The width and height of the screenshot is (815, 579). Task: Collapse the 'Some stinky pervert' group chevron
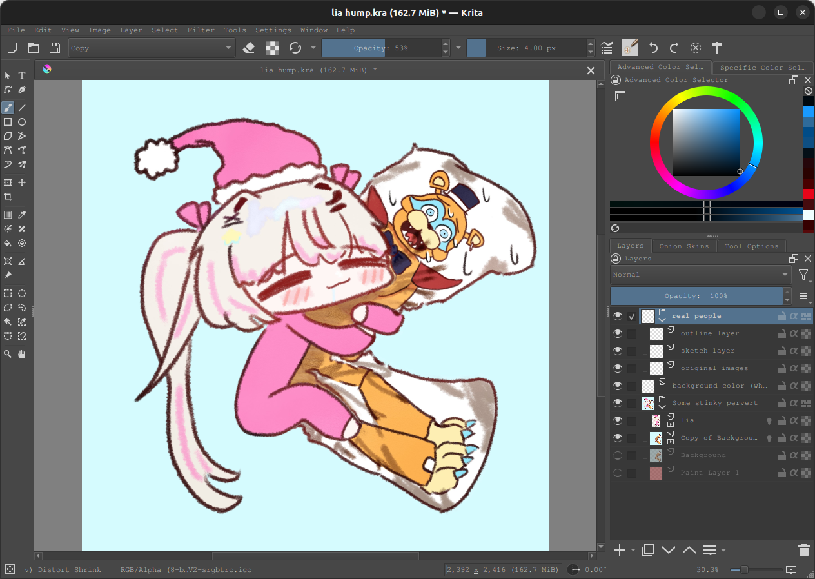tap(662, 407)
